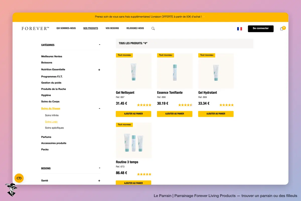This screenshot has width=301, height=201.
Task: Open the Programmes F.I.T. category
Action: pos(52,77)
